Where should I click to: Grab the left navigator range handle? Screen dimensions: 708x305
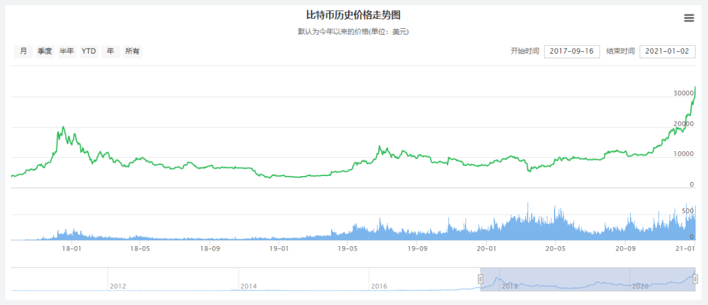point(481,279)
